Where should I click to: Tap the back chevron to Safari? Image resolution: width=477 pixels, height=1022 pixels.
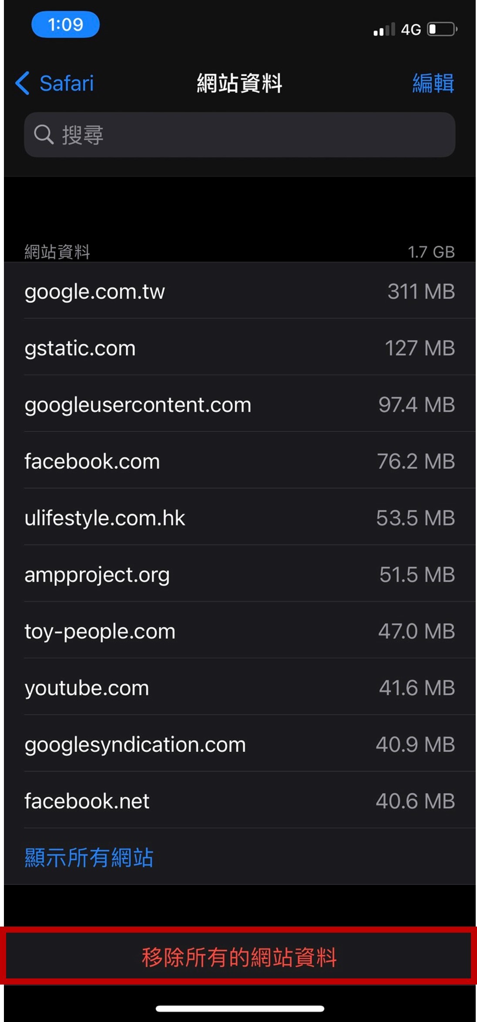[23, 83]
